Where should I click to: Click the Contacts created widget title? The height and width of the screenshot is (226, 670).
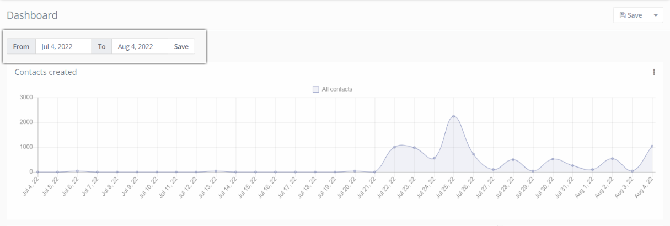(45, 72)
